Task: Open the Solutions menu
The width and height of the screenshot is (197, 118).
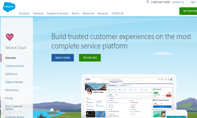Action: click(x=38, y=13)
